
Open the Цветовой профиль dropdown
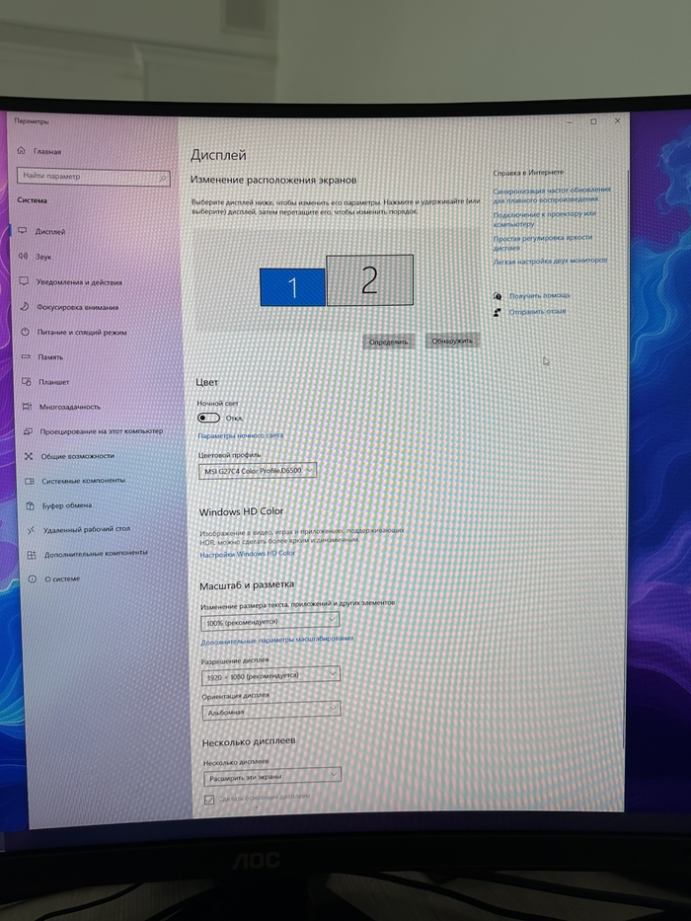pos(258,471)
